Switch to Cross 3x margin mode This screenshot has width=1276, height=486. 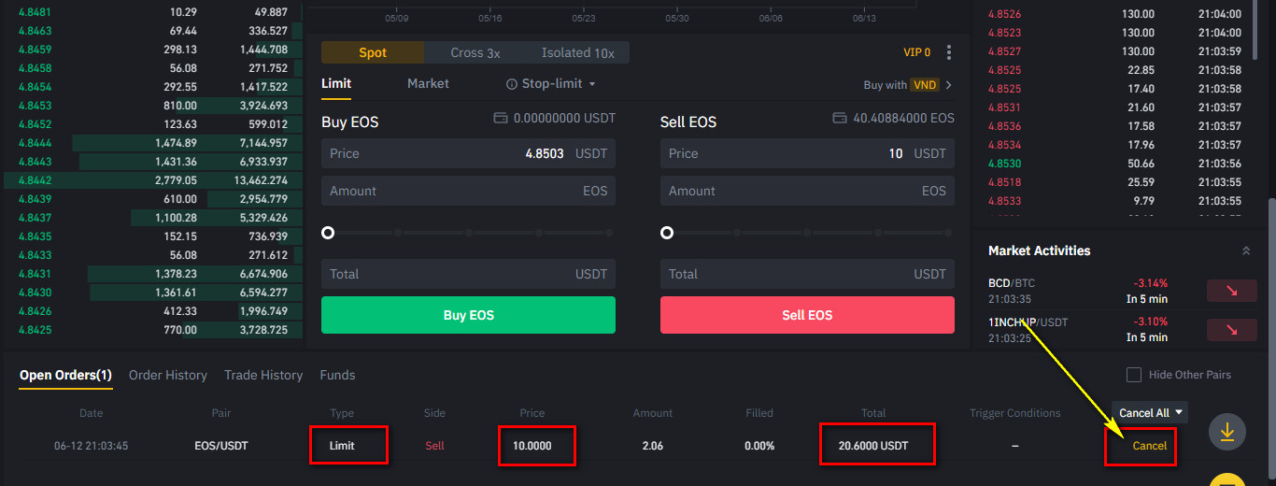click(475, 53)
